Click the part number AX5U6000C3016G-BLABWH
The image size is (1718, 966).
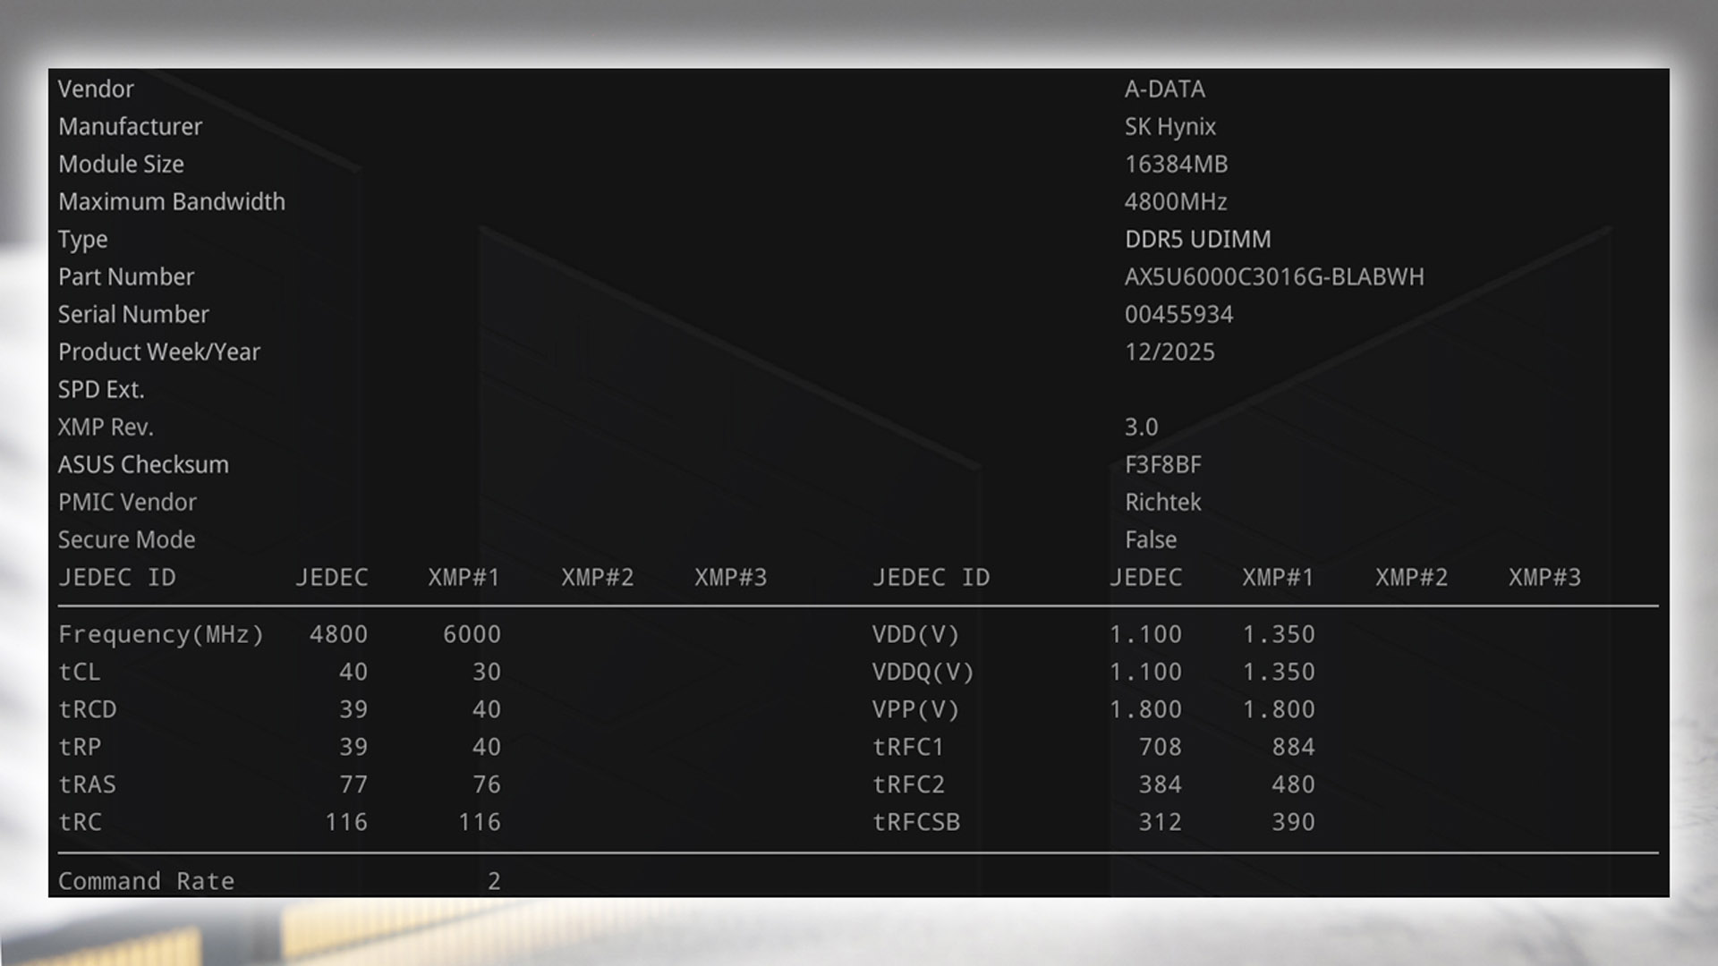click(1273, 277)
